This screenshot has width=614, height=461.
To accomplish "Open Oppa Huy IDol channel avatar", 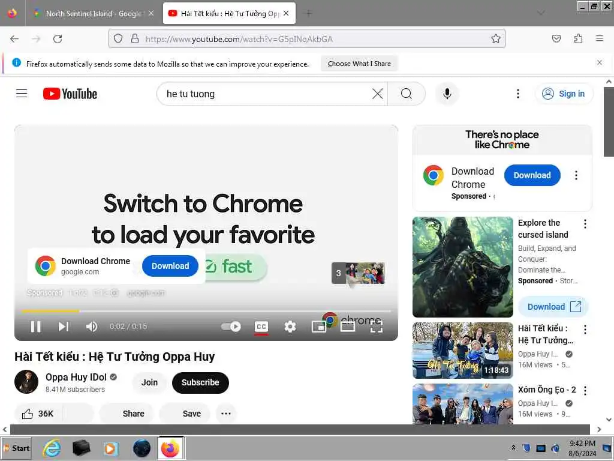I will [26, 382].
